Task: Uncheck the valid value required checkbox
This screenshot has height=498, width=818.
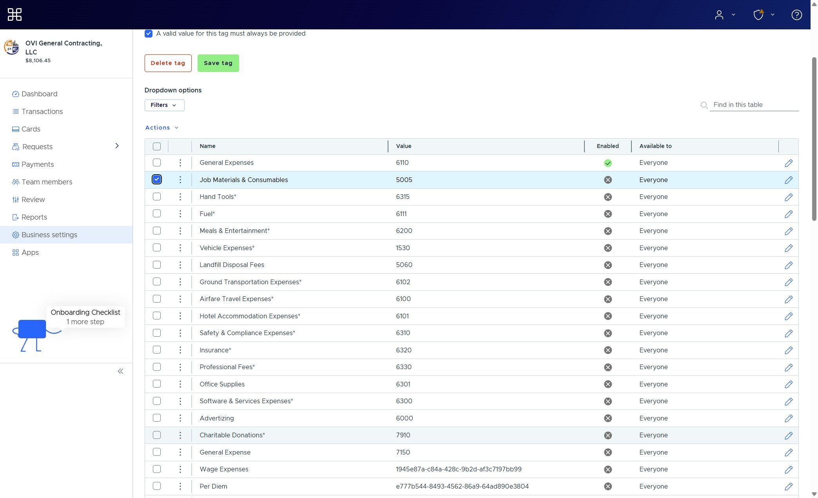Action: pos(149,34)
